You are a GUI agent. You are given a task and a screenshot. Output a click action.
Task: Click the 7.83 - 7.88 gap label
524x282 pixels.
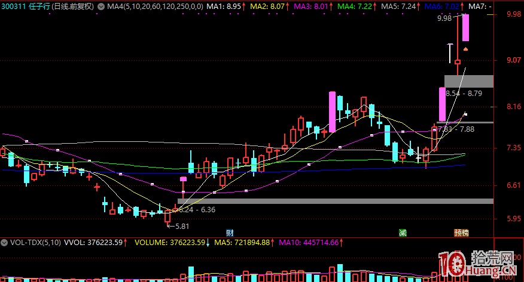pos(456,129)
